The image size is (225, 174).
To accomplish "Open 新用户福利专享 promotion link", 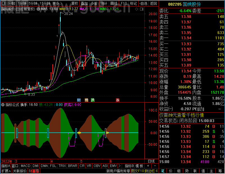I will (118, 171).
